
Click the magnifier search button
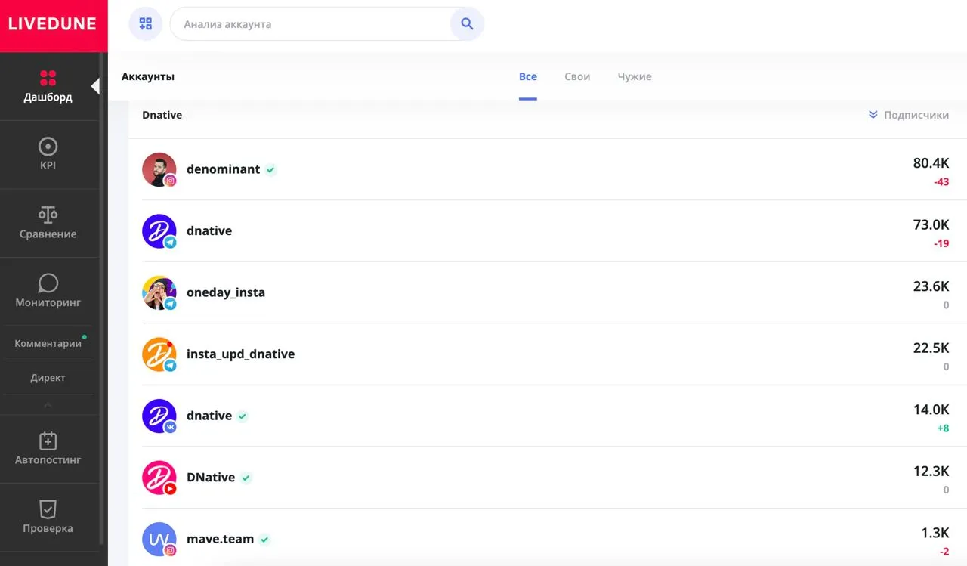tap(467, 24)
